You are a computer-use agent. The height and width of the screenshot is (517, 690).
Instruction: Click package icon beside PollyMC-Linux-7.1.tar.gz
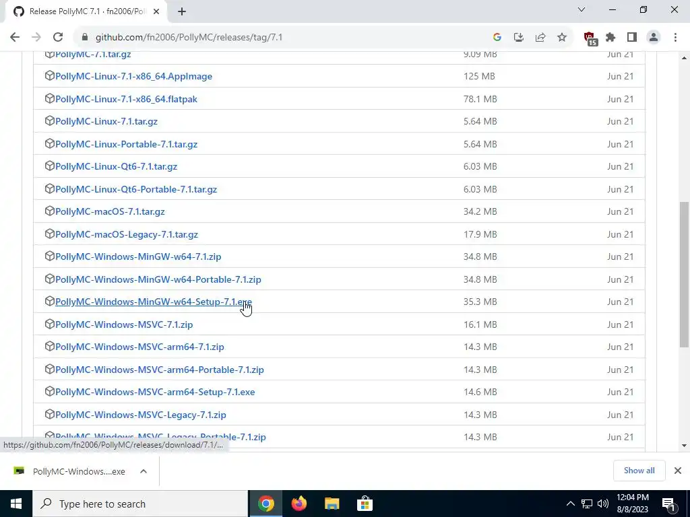(50, 120)
